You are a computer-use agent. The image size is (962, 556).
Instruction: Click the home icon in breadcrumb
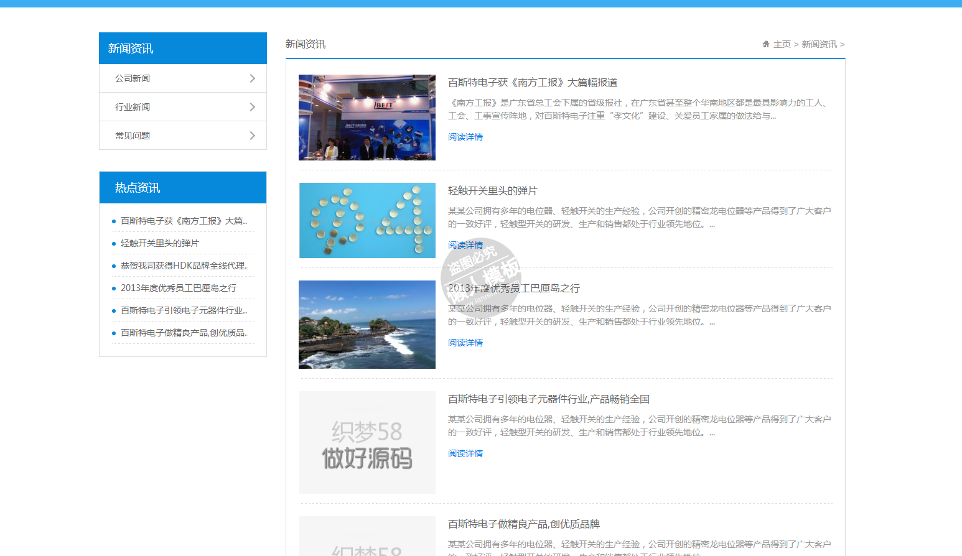tap(765, 44)
